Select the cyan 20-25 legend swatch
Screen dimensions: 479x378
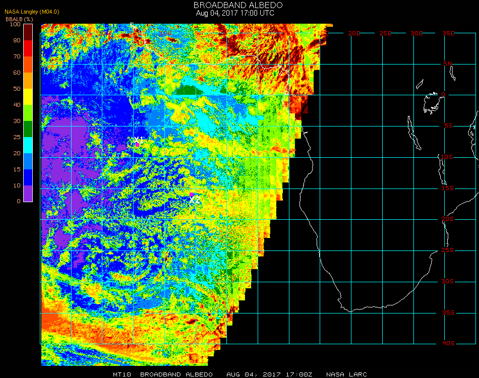tap(28, 145)
